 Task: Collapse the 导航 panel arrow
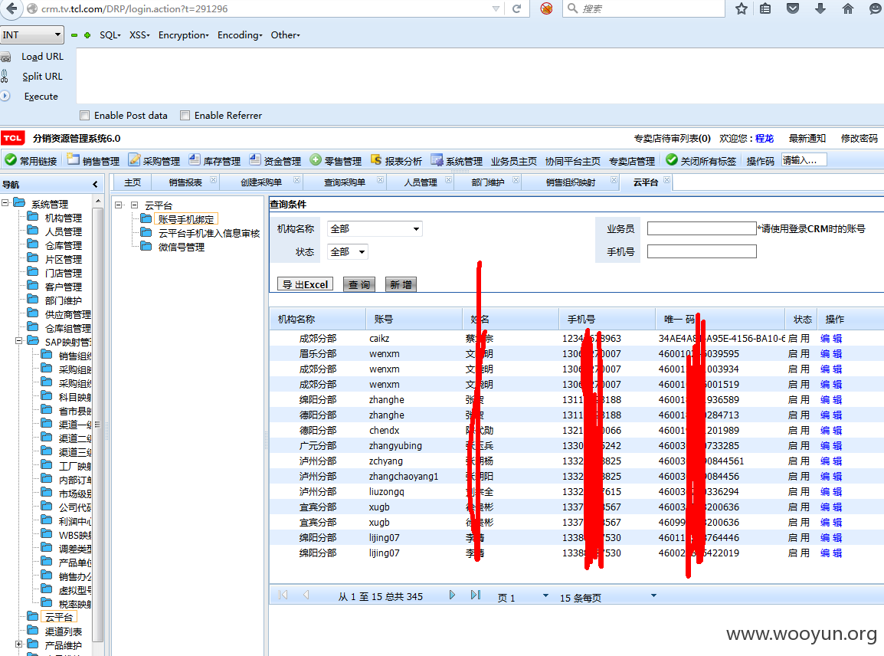tap(95, 185)
